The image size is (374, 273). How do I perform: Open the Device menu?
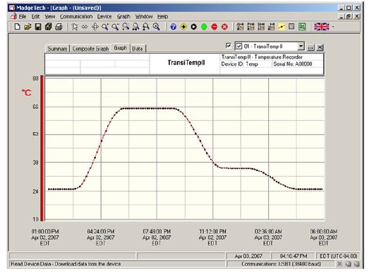coord(104,16)
